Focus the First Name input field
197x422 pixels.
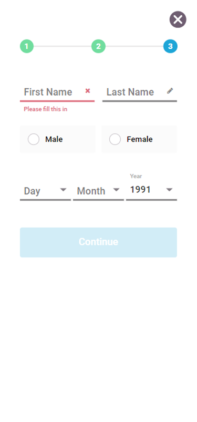(x=57, y=92)
